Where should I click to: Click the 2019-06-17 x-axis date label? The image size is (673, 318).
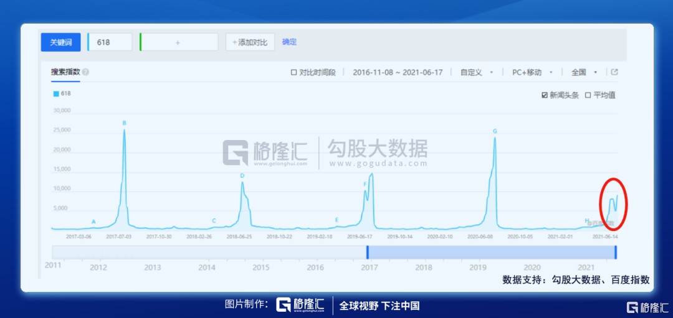[360, 236]
